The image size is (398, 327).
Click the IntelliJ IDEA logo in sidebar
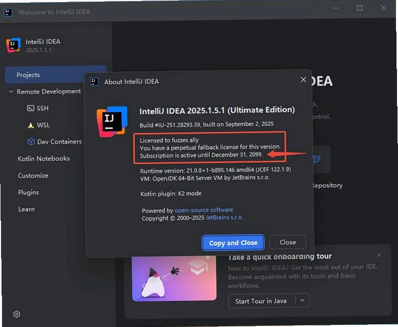point(14,45)
